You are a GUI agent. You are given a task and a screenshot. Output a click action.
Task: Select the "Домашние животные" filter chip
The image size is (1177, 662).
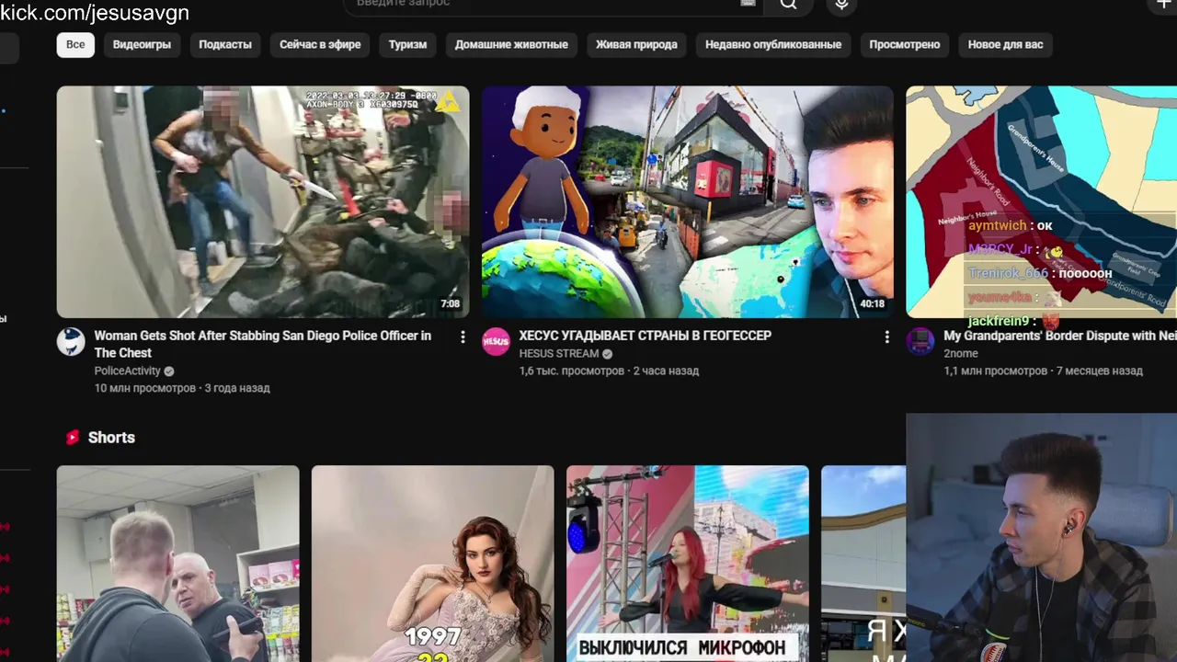(x=511, y=44)
